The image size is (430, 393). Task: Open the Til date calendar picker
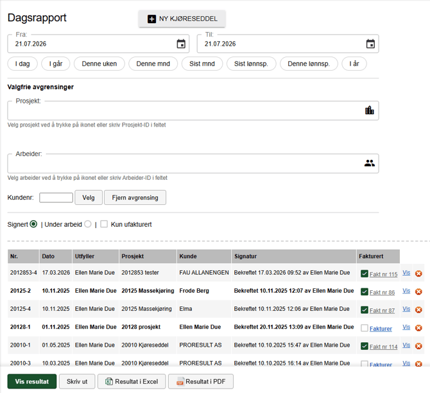pos(370,44)
